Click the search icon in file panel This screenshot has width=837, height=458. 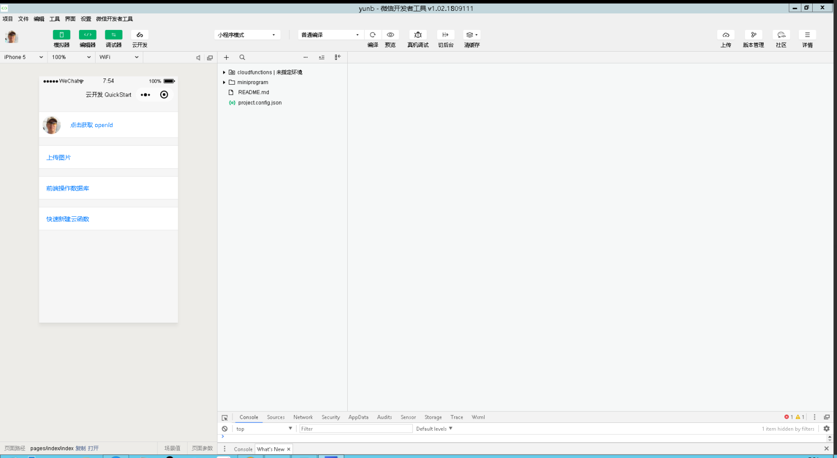242,58
